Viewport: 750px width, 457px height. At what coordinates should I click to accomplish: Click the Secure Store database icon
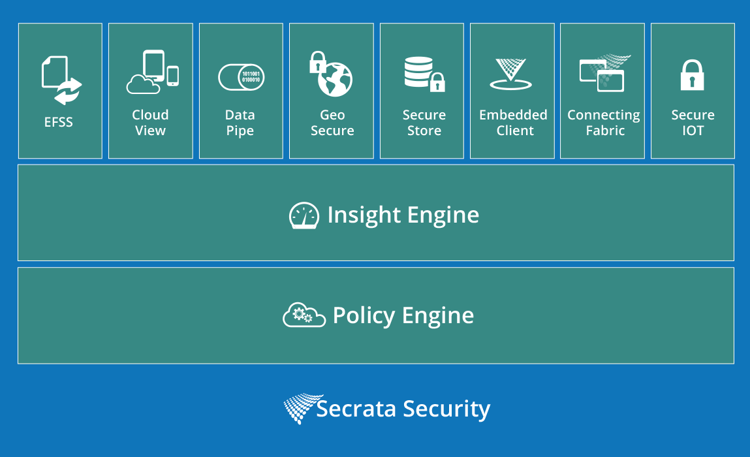point(425,74)
